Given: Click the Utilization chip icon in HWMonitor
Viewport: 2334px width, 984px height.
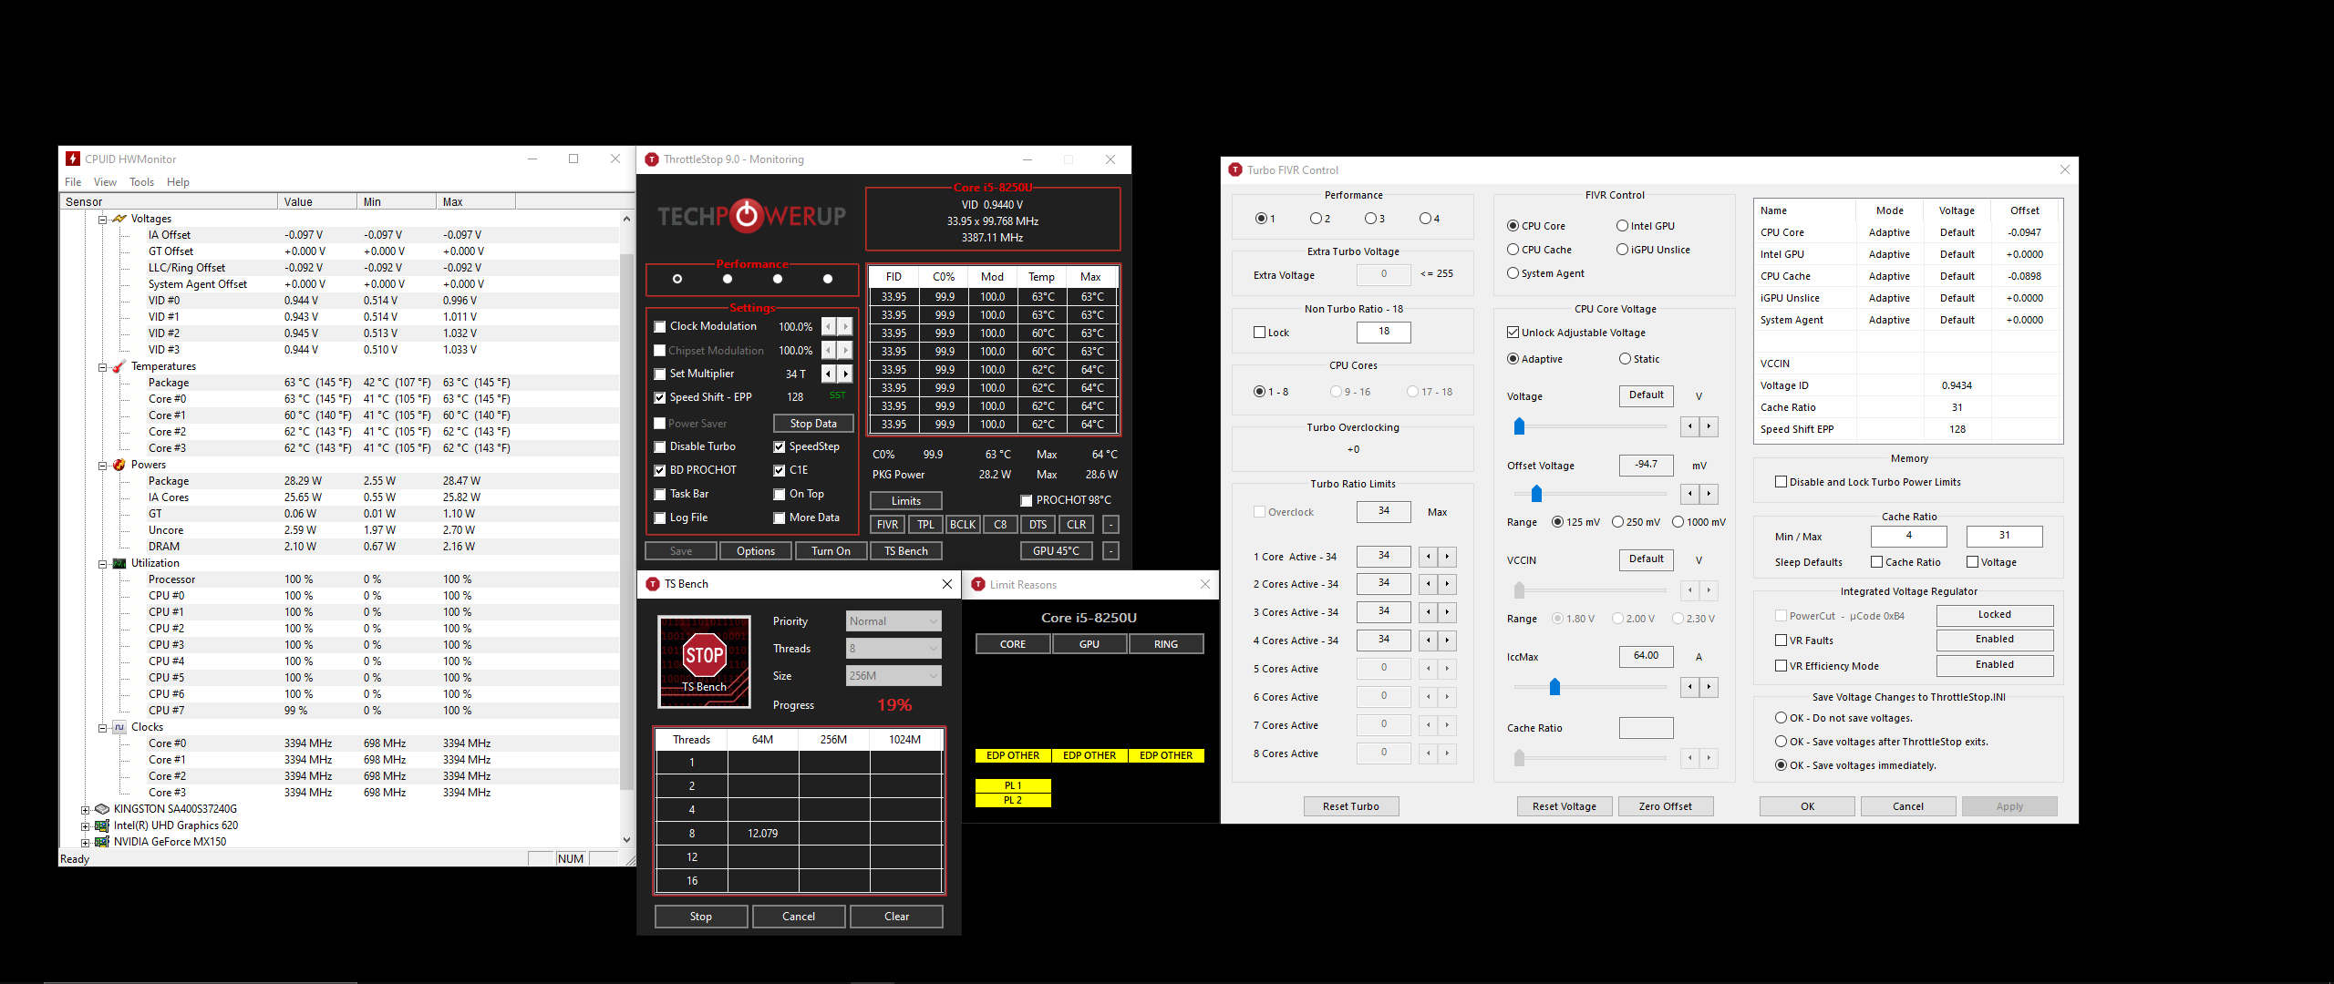Looking at the screenshot, I should point(119,563).
